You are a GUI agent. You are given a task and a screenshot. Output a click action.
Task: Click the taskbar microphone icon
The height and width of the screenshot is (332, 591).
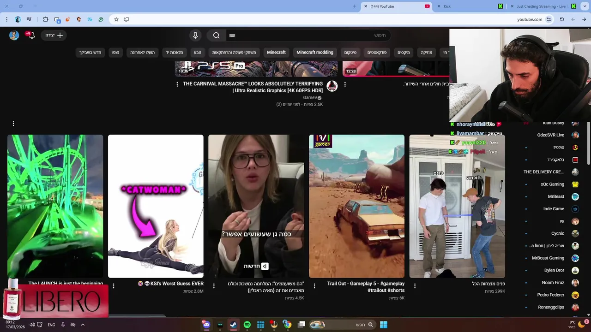point(63,325)
